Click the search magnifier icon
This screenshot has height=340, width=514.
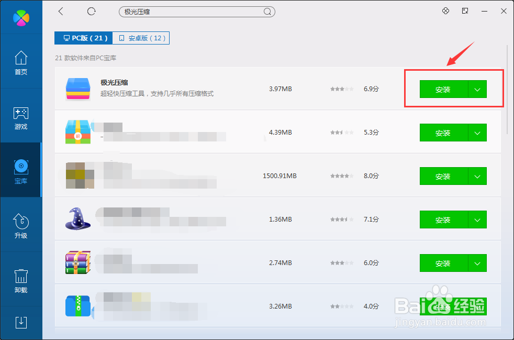tap(267, 12)
